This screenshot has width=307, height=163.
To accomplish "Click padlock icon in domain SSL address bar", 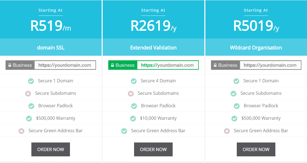I will [10, 65].
